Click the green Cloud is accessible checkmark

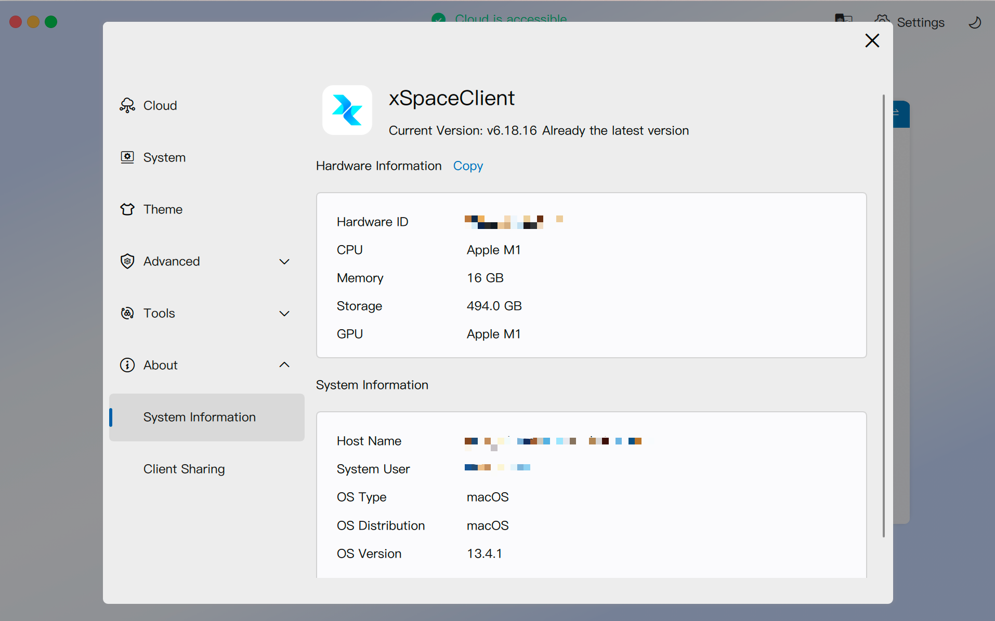(439, 18)
